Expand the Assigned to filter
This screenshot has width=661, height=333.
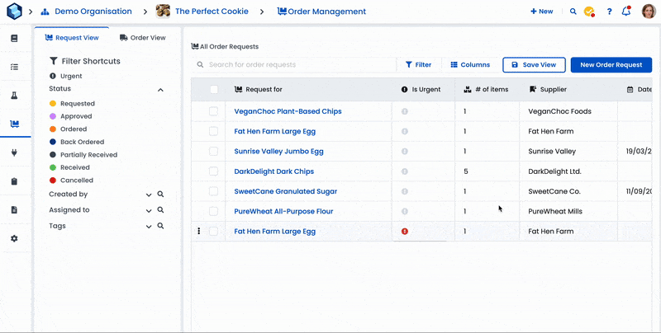point(149,210)
